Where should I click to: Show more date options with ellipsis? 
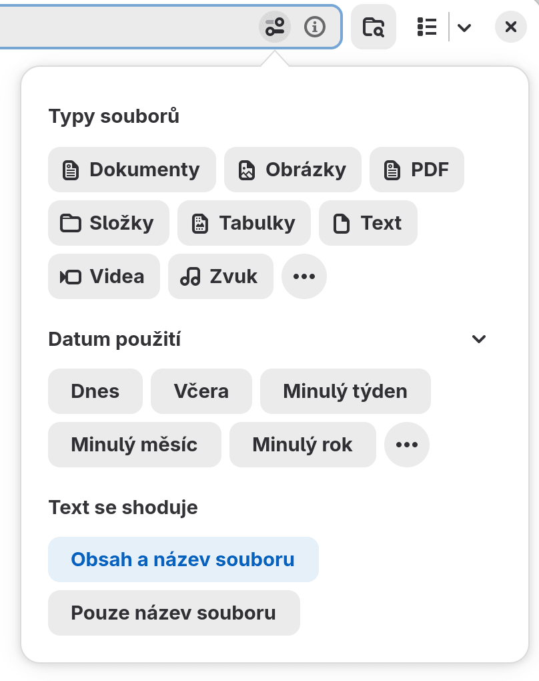[407, 445]
